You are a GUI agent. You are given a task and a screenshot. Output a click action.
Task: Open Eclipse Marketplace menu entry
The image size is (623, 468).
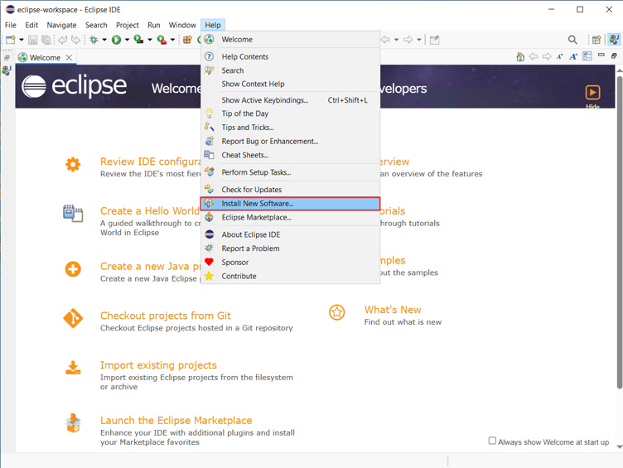click(x=291, y=217)
